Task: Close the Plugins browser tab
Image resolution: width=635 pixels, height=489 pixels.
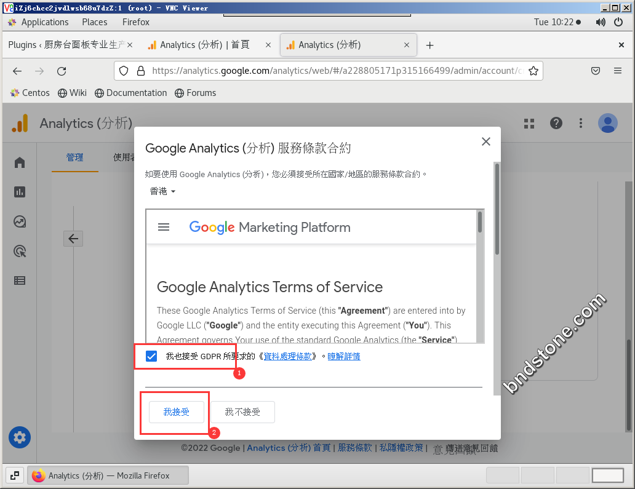Action: (x=130, y=45)
